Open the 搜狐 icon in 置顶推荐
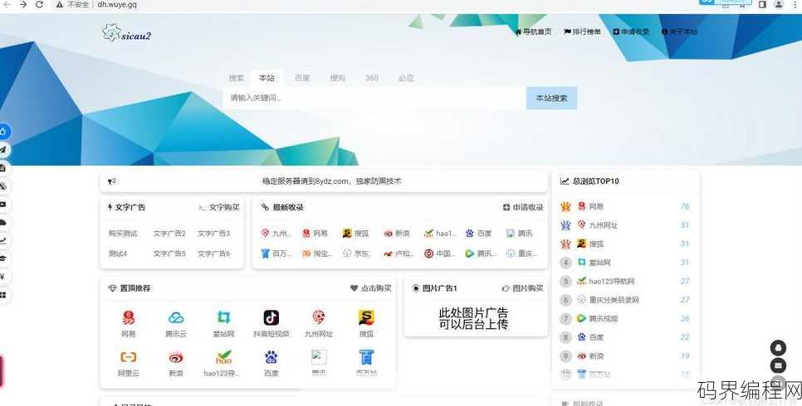 pos(366,317)
